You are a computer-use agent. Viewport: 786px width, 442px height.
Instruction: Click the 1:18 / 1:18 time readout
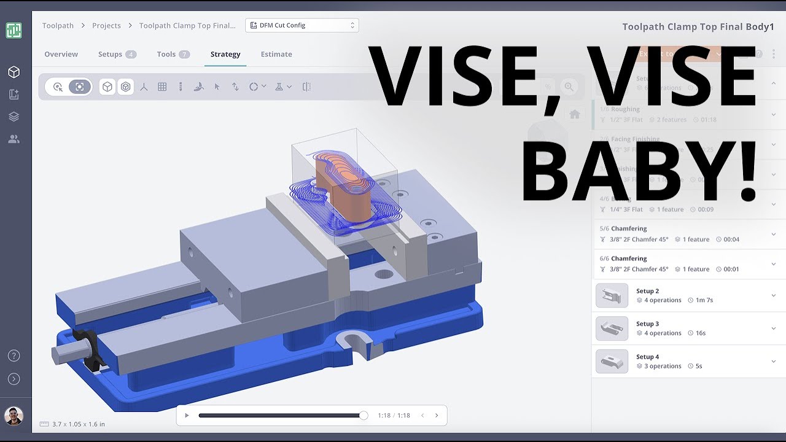point(394,416)
